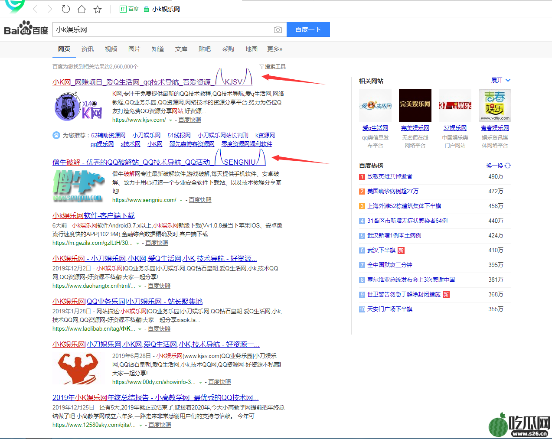Open recommended link 52辅助资源网
Image resolution: width=552 pixels, height=439 pixels.
(108, 135)
